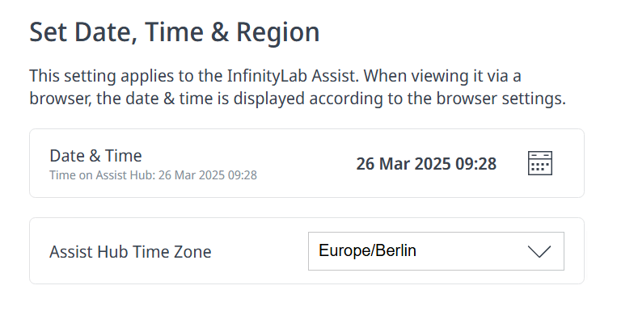Open the calendar date picker icon
617x315 pixels.
tap(540, 163)
